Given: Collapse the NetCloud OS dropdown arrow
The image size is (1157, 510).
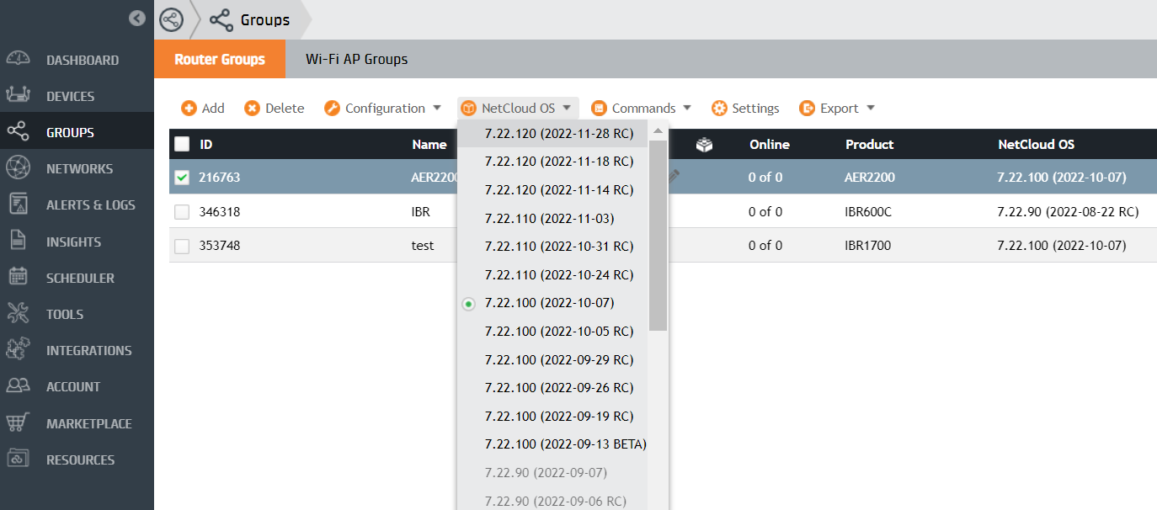Looking at the screenshot, I should (568, 108).
